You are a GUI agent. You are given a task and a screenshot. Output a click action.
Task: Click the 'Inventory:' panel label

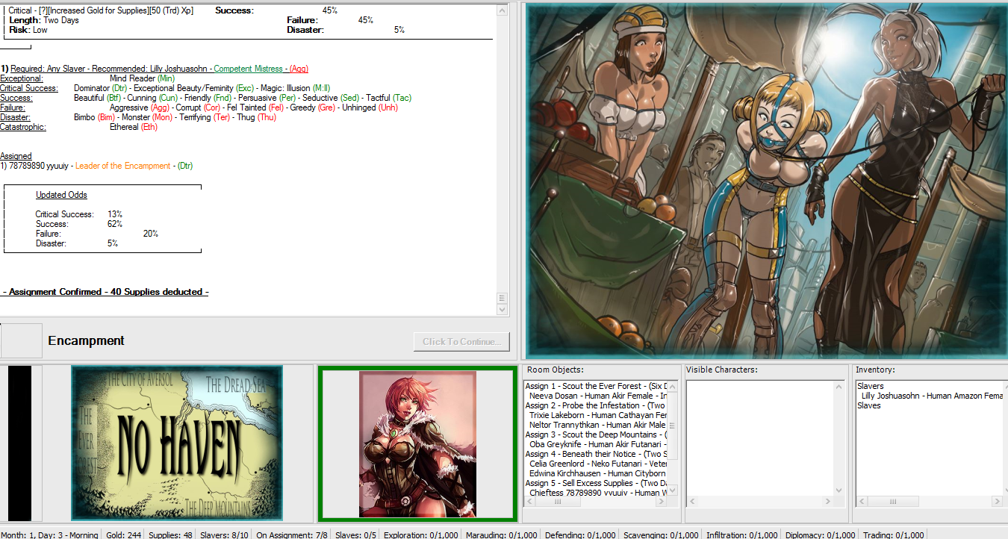click(874, 370)
